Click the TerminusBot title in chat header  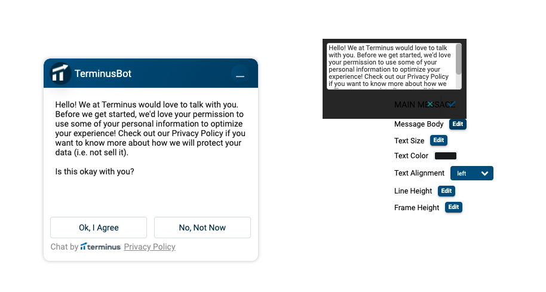coord(103,74)
